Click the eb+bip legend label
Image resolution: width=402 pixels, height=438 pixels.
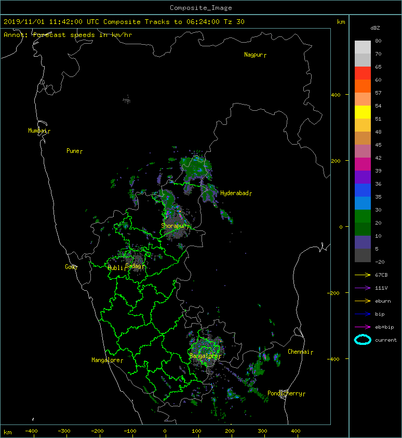[x=384, y=327]
